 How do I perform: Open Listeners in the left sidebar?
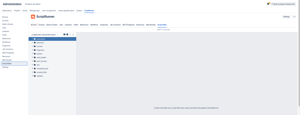coord(6,31)
